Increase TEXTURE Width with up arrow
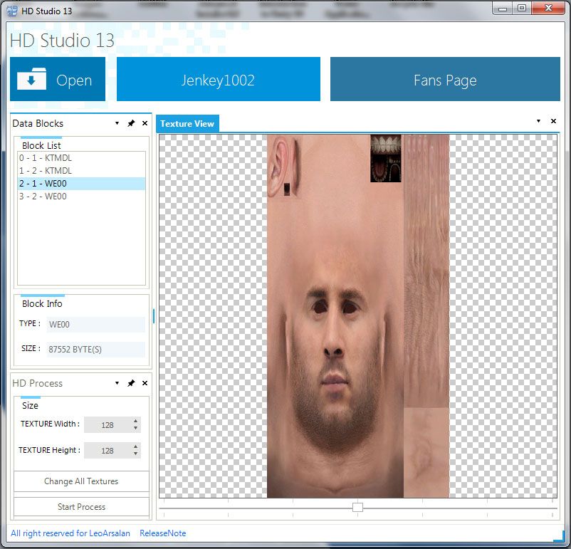 tap(136, 421)
